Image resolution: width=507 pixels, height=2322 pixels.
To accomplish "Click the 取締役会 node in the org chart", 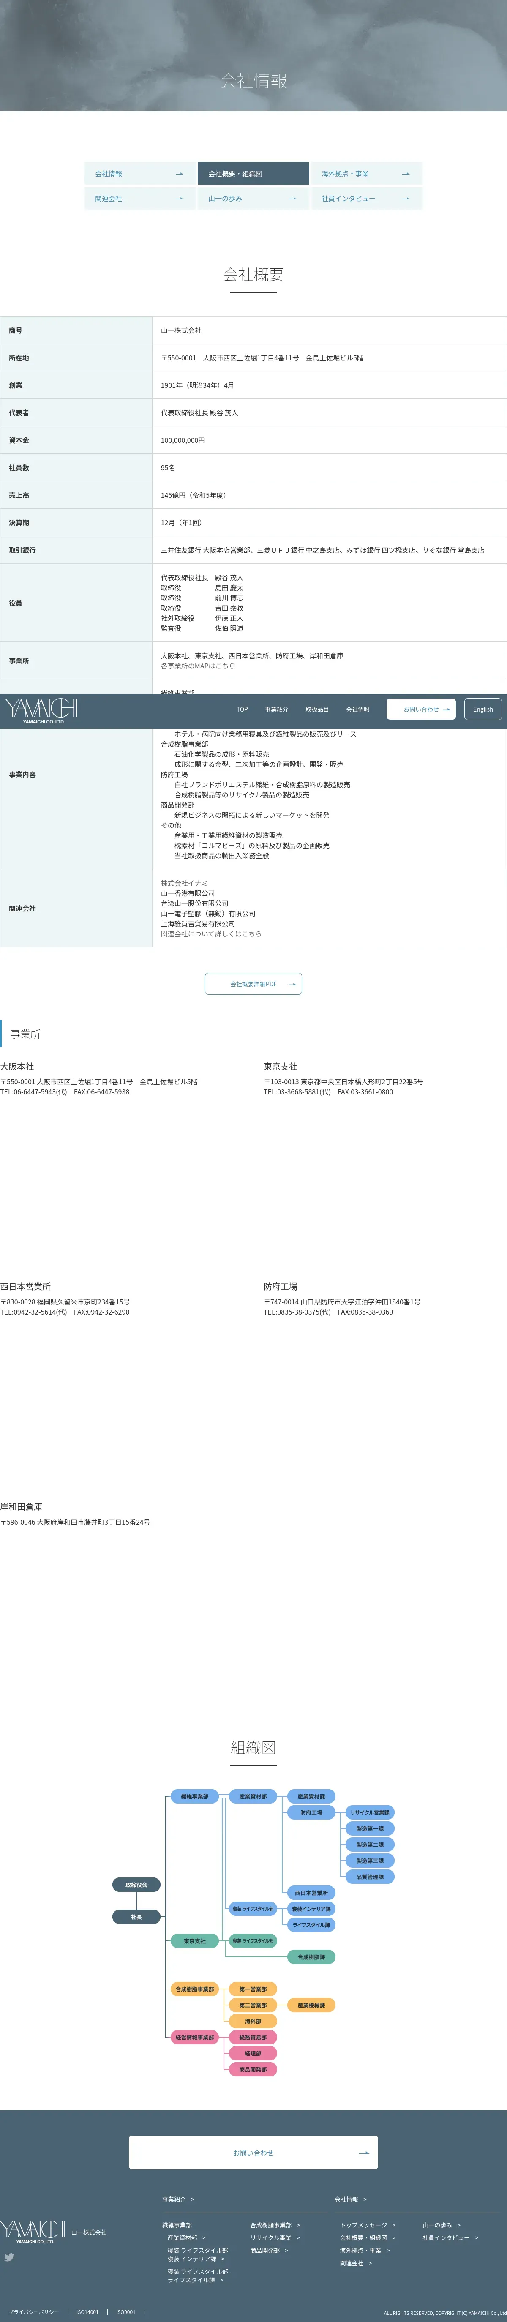I will click(137, 1884).
